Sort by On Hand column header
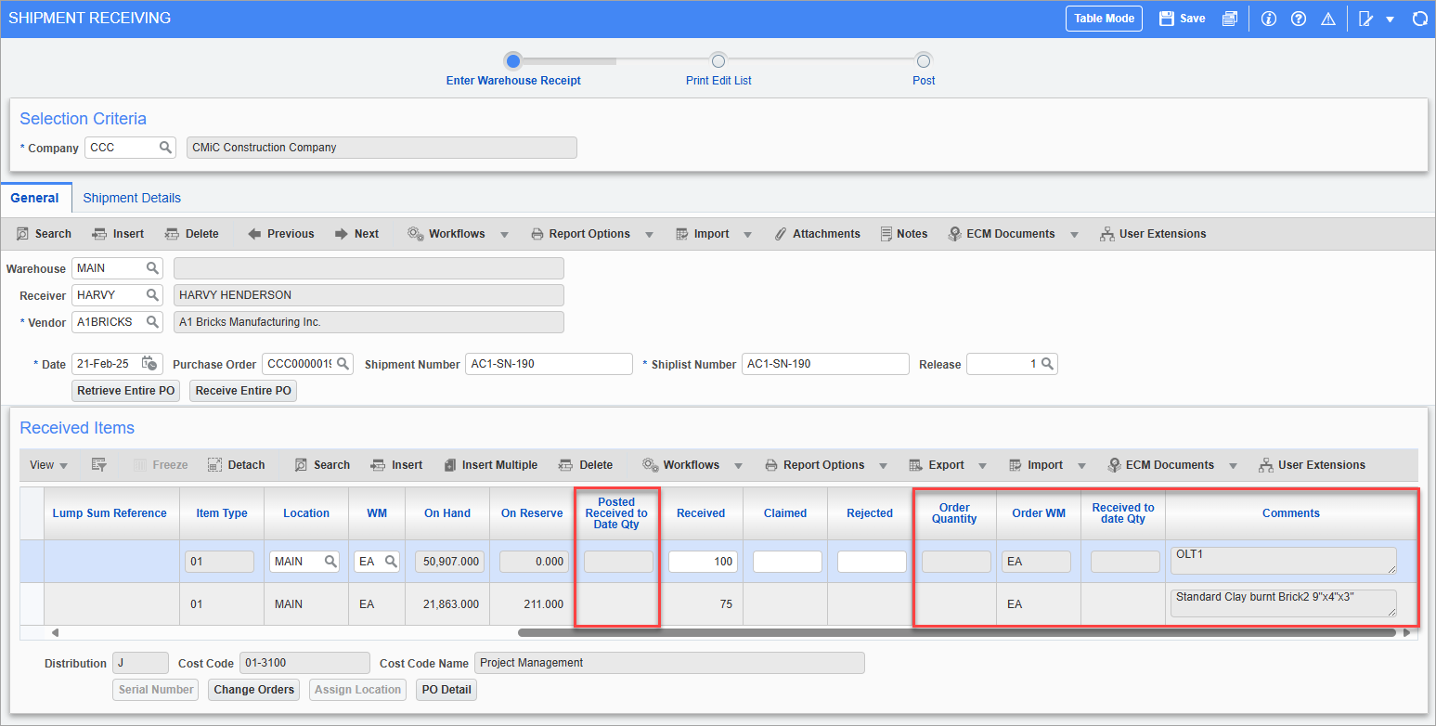 pos(447,513)
